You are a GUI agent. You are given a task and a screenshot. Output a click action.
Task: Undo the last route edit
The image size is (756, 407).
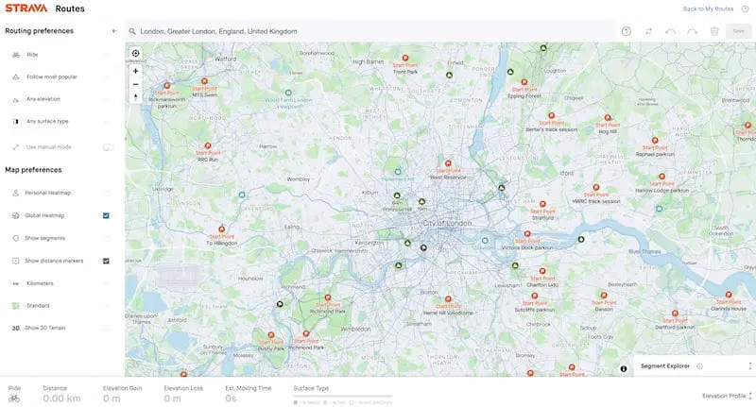(x=670, y=31)
